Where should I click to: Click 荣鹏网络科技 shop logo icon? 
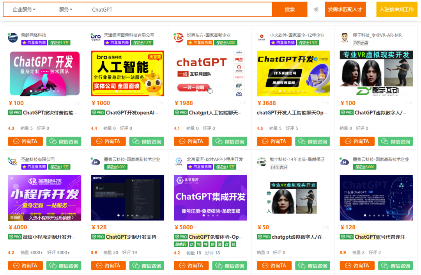(x=13, y=38)
